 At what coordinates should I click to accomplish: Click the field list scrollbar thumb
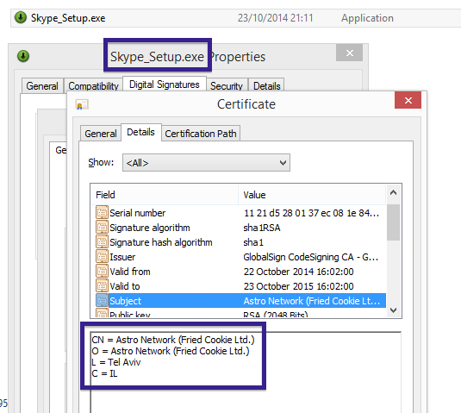tap(393, 222)
